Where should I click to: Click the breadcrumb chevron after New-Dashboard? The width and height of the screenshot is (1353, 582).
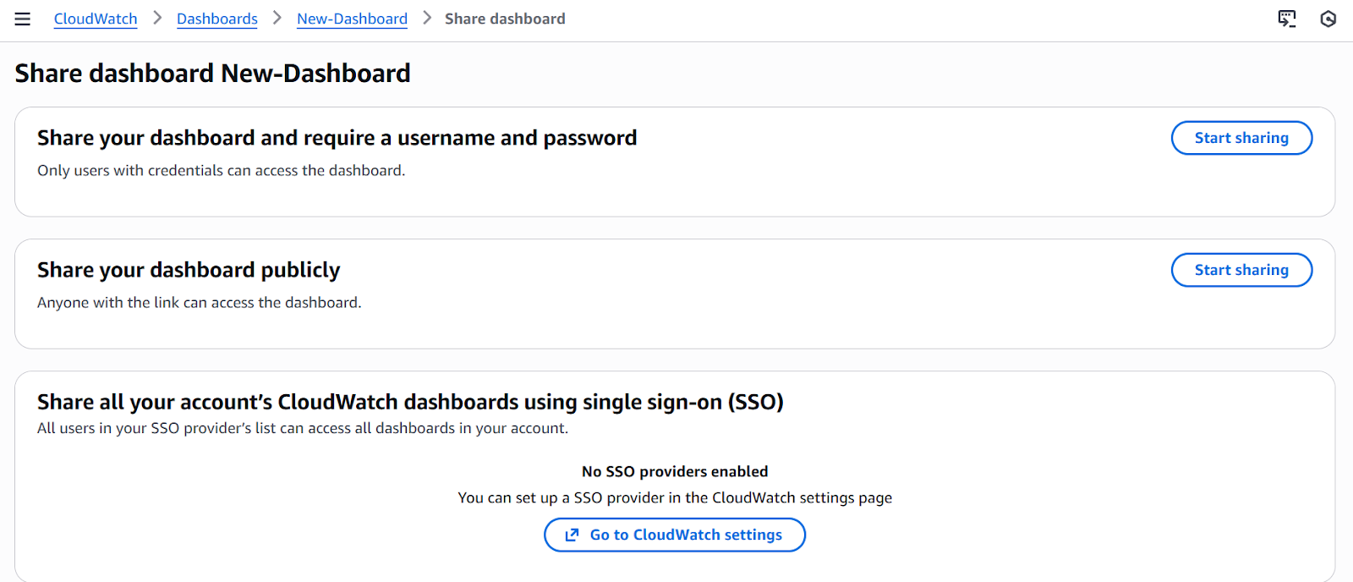(x=427, y=18)
